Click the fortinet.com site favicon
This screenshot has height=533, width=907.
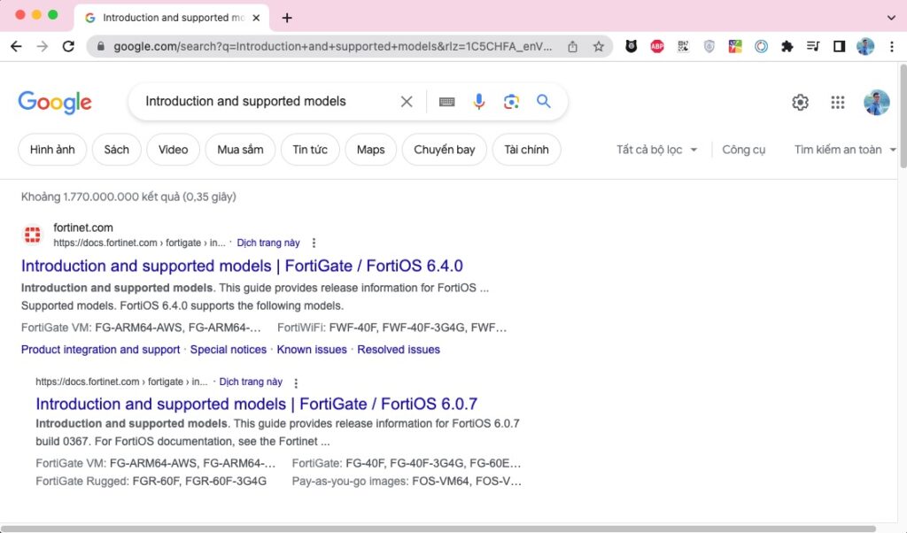33,235
